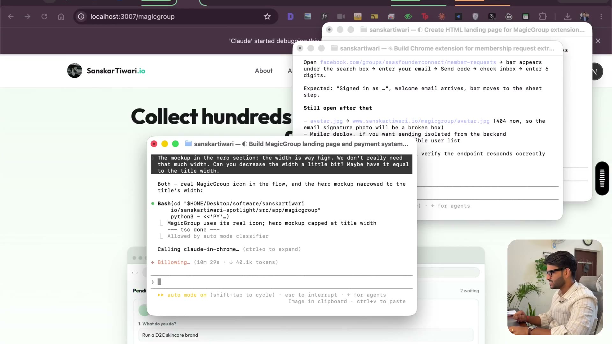Viewport: 612px width, 344px height.
Task: Show browser downloads
Action: [568, 17]
